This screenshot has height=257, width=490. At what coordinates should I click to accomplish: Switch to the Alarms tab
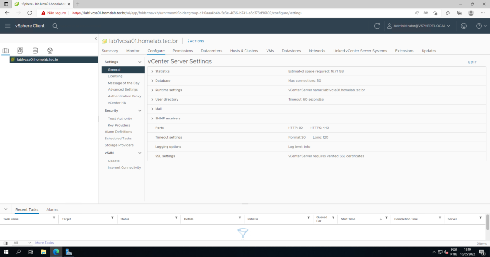(53, 210)
